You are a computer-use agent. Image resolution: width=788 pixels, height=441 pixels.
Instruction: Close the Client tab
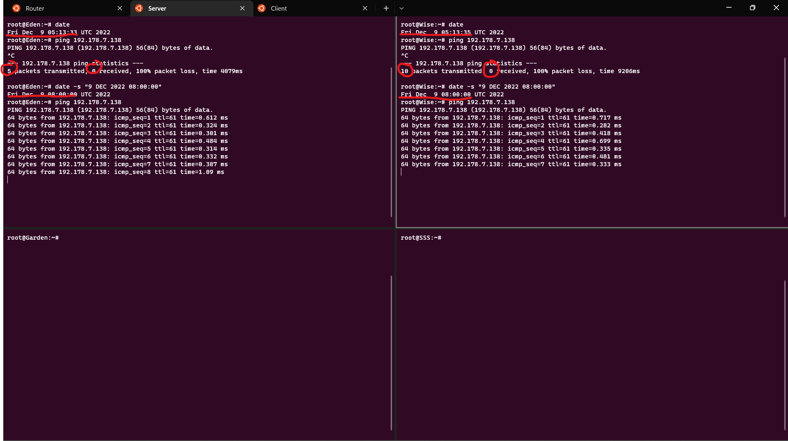(x=365, y=8)
